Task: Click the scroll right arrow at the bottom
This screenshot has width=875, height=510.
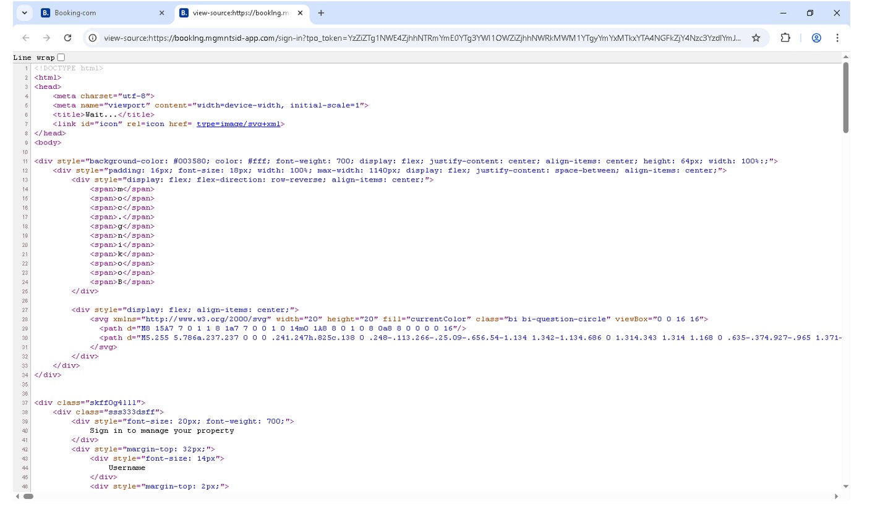Action: coord(836,496)
